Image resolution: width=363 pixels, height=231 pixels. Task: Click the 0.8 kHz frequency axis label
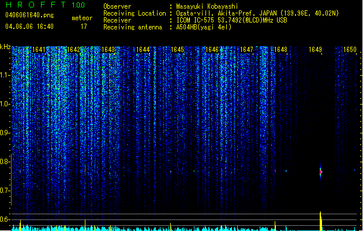click(5, 162)
